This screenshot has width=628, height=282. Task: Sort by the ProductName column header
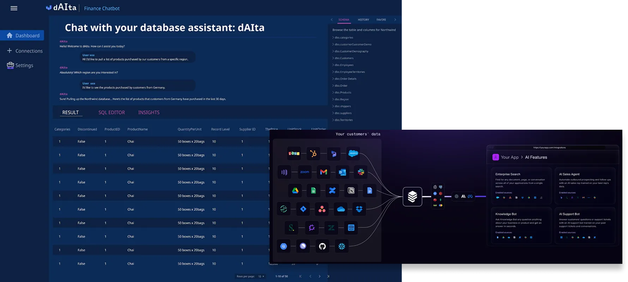pyautogui.click(x=138, y=129)
